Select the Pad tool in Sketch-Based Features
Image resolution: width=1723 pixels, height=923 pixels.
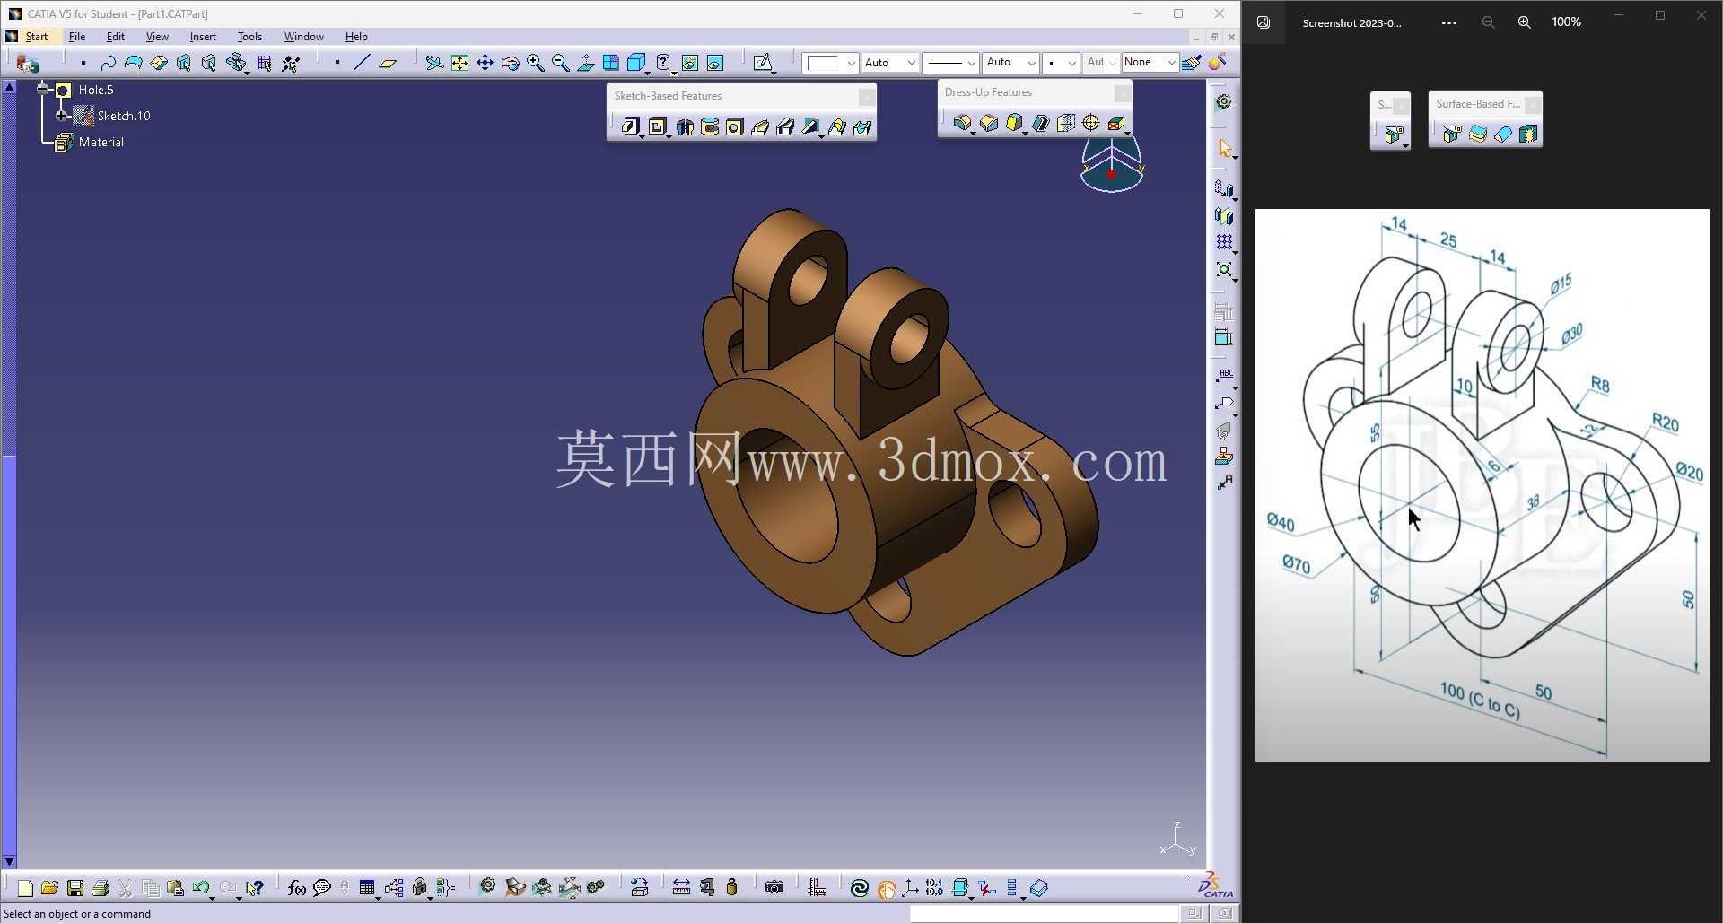tap(630, 126)
